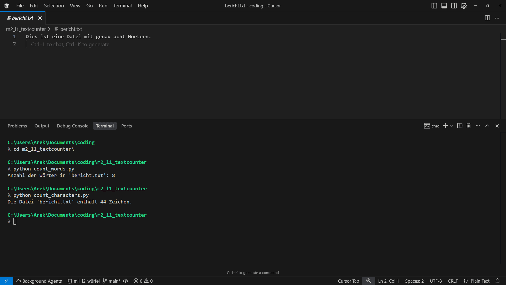Open terminal profile dropdown arrow
Viewport: 506px width, 285px height.
451,126
